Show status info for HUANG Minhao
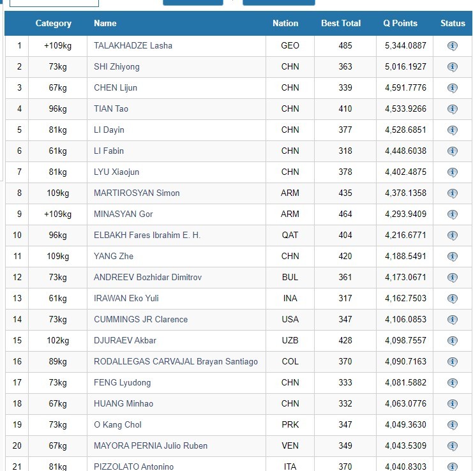This screenshot has height=471, width=473. [x=453, y=404]
